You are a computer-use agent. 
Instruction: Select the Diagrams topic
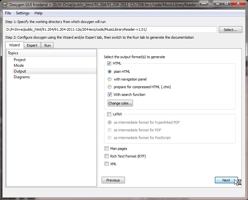[22, 77]
